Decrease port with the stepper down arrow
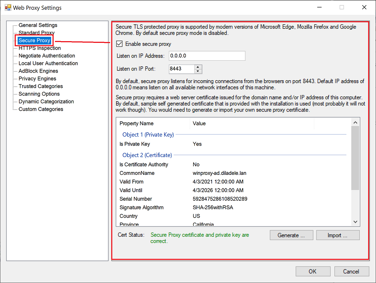 pyautogui.click(x=198, y=71)
